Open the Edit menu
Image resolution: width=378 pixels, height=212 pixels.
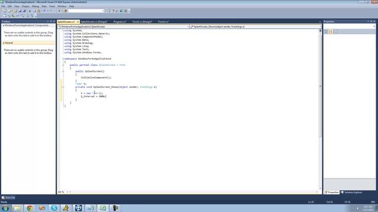(x=9, y=6)
